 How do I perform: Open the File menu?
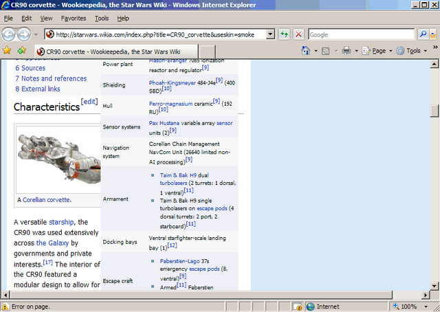[x=8, y=19]
